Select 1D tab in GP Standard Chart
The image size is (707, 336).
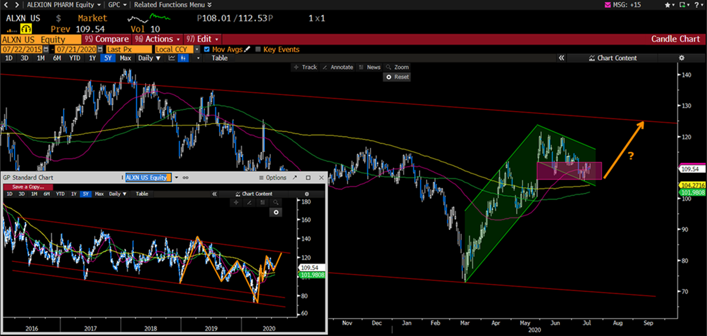click(9, 194)
